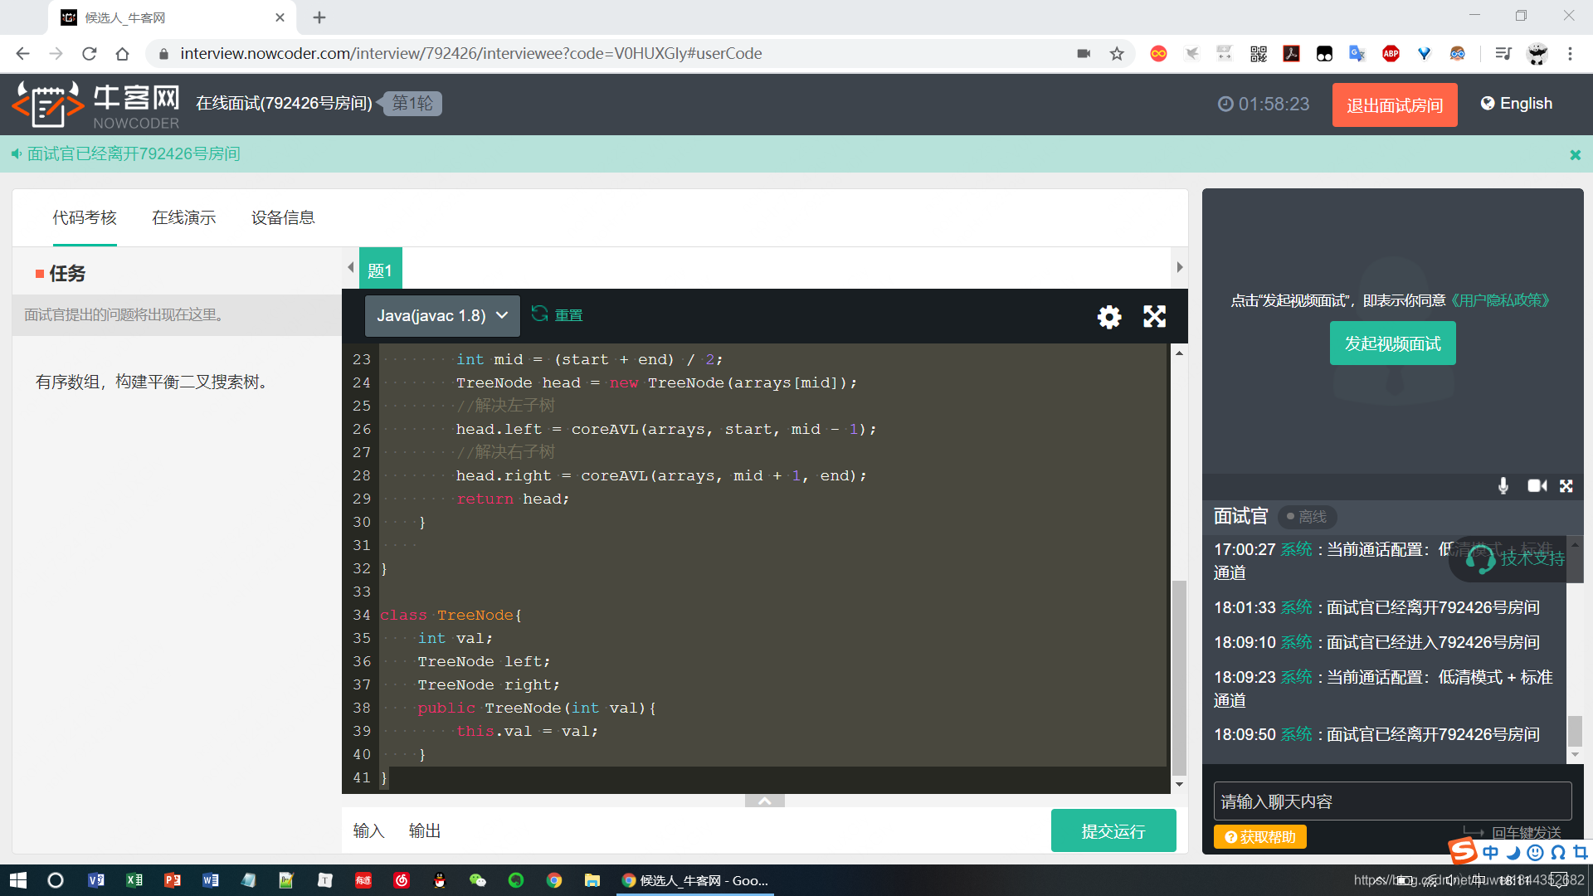Enlarge the video panel to fullscreen
Screen dimensions: 1593x896
[x=1566, y=486]
